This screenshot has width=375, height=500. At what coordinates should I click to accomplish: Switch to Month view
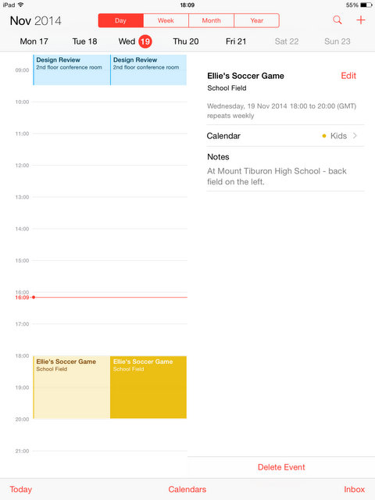(211, 20)
